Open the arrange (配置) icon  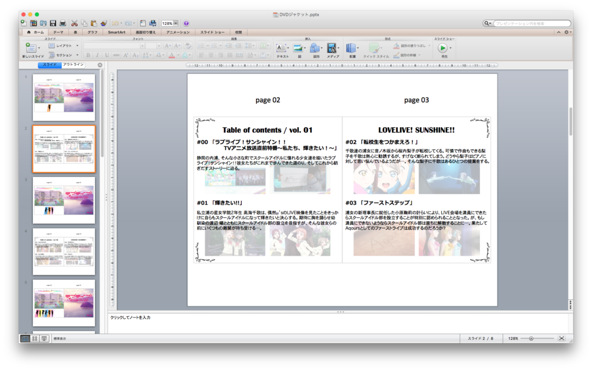point(352,50)
